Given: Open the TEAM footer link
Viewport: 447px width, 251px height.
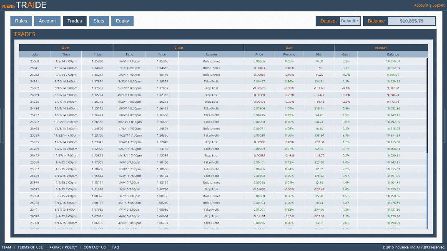Looking at the screenshot, I should pyautogui.click(x=6, y=247).
